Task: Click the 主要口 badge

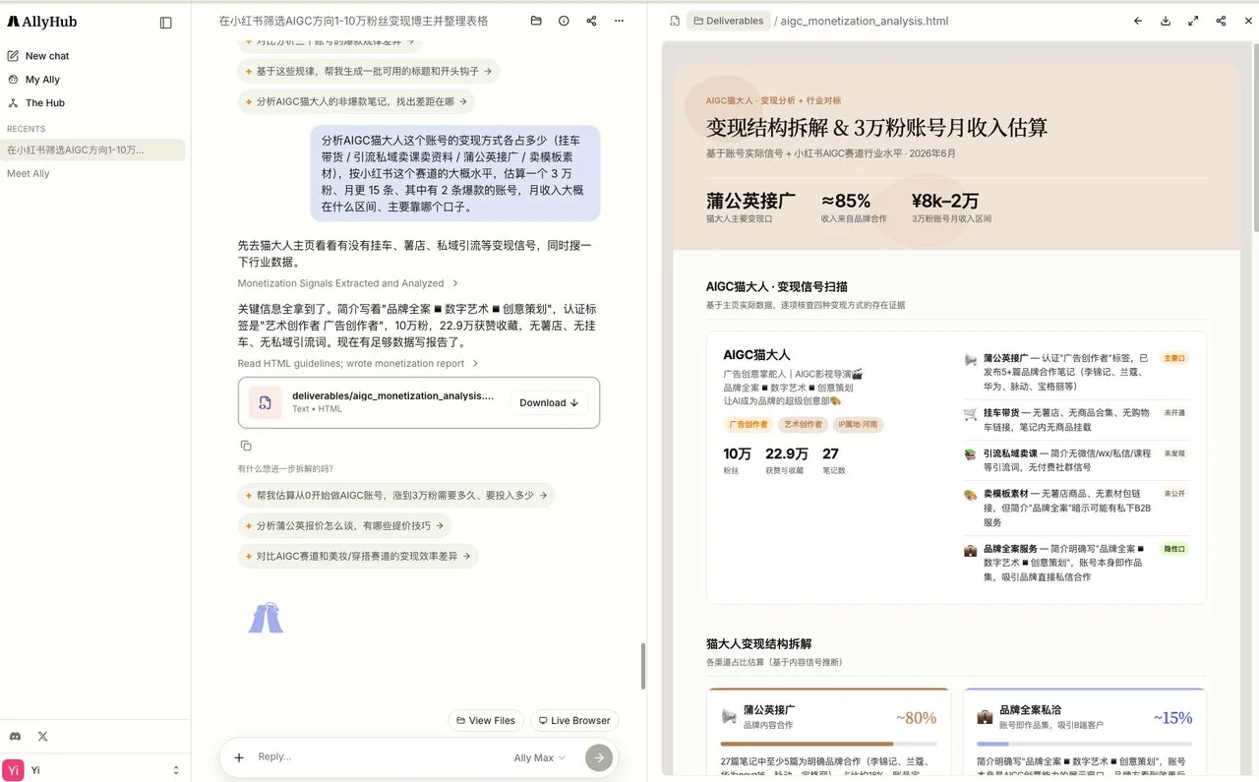Action: click(x=1174, y=358)
